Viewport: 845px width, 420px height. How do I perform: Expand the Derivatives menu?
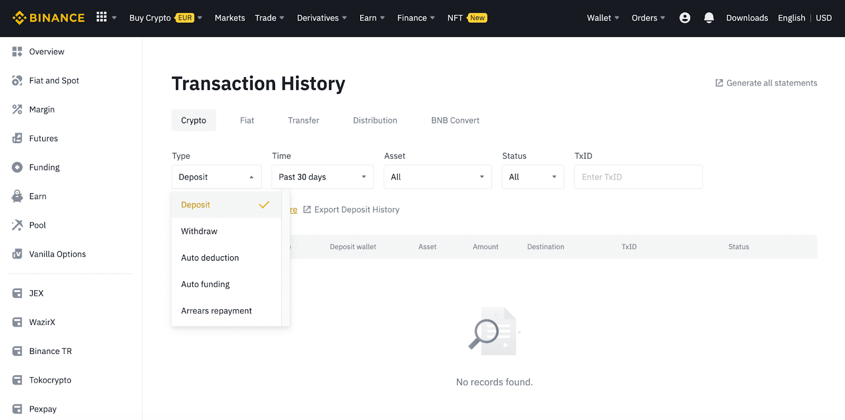322,18
